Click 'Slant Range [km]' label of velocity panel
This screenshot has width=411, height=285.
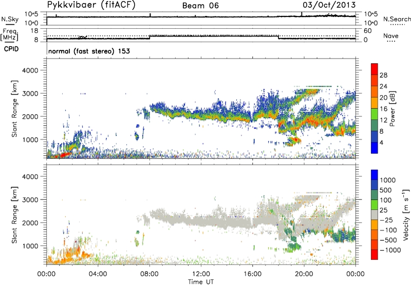[x=14, y=215]
